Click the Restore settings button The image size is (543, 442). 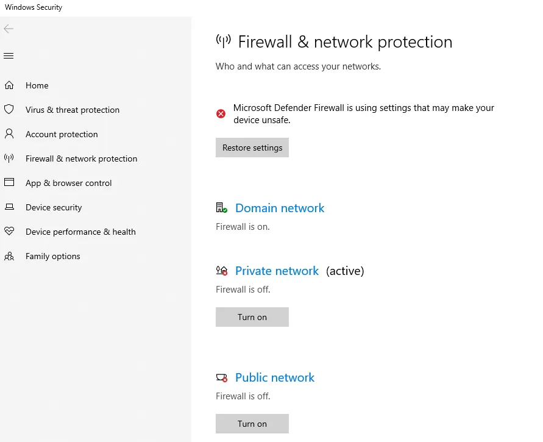click(252, 148)
